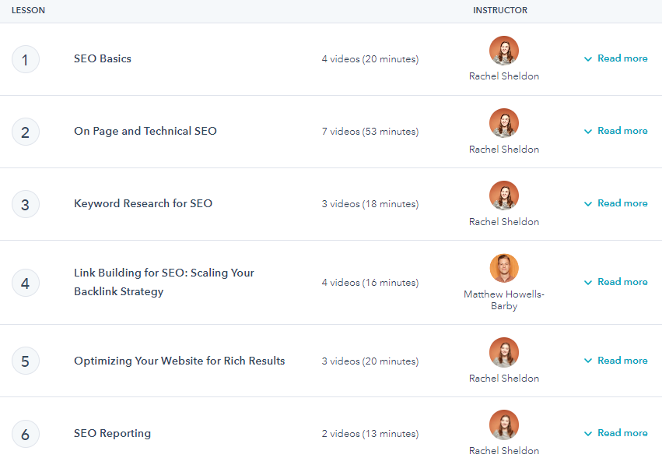The height and width of the screenshot is (458, 662).
Task: Click the lesson 3 number badge
Action: (x=26, y=204)
